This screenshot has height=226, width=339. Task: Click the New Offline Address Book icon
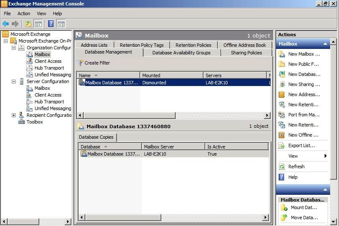point(282,135)
